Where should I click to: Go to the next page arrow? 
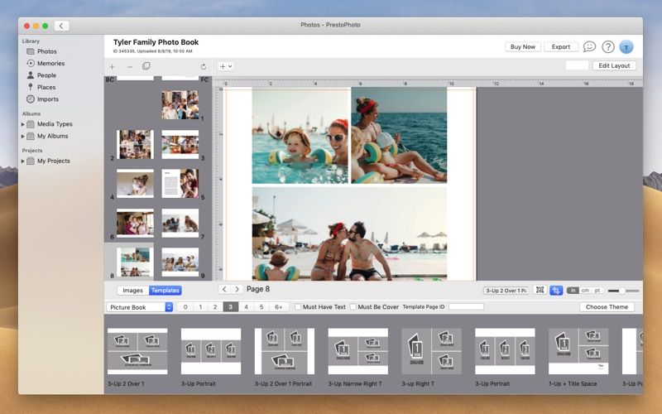click(x=237, y=289)
